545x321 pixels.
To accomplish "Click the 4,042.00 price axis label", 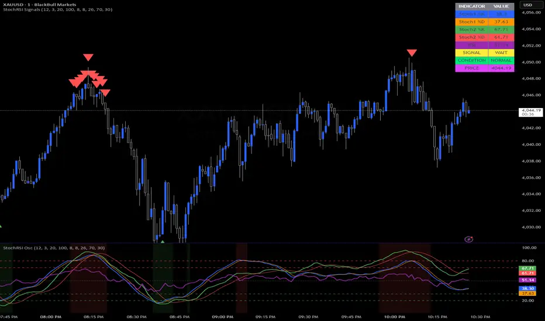I will tap(531, 128).
